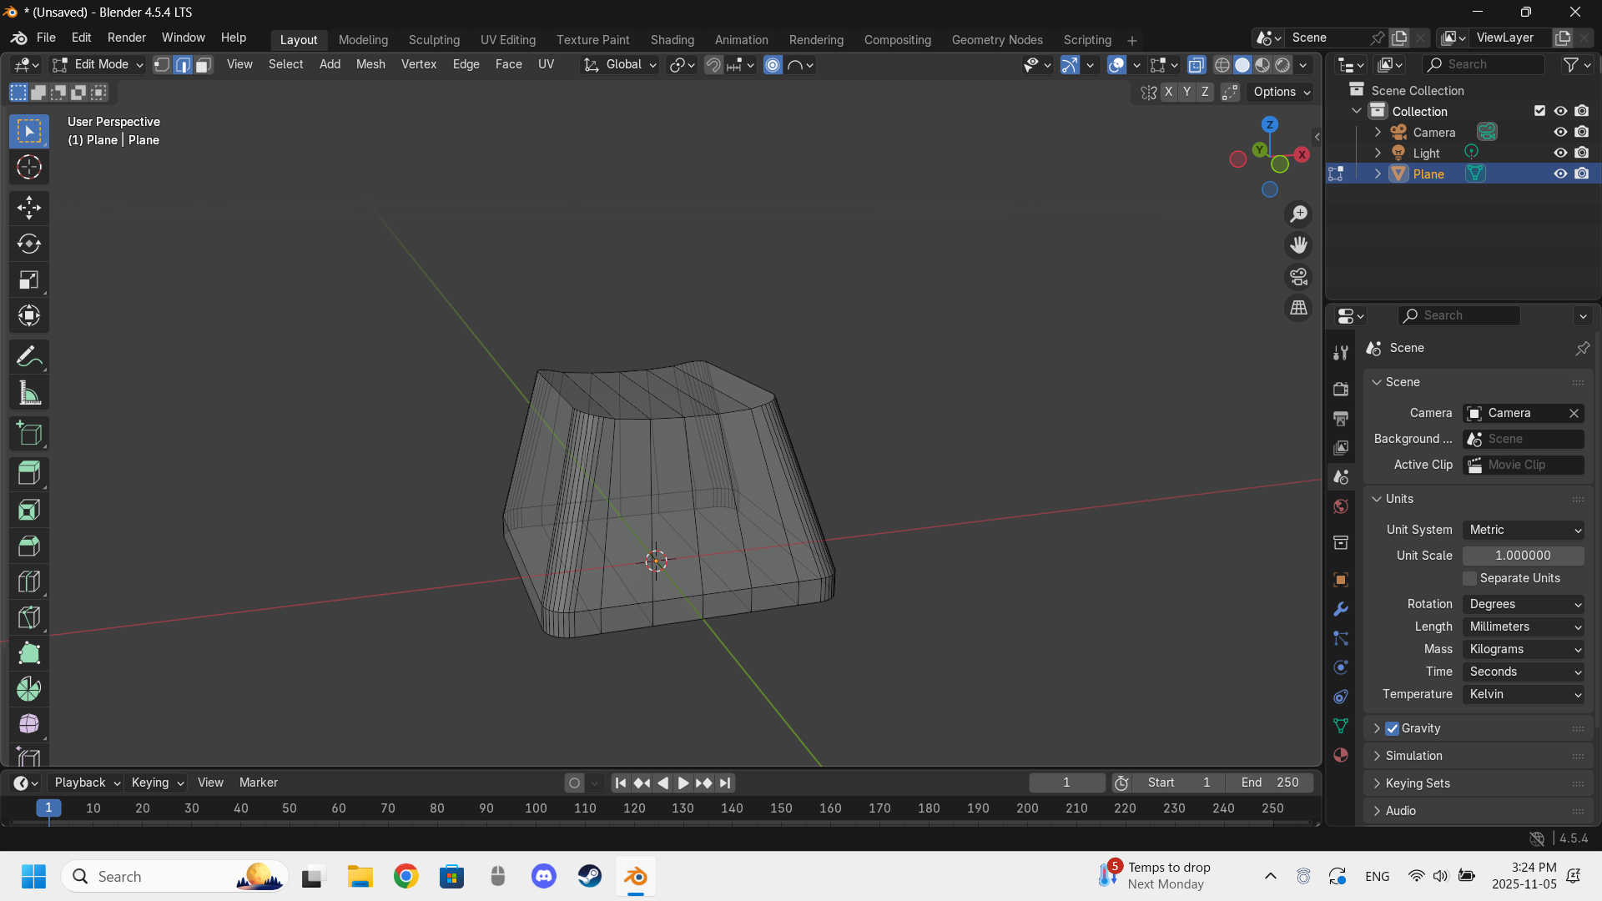Viewport: 1602px width, 901px height.
Task: Click the 3D Cursor tool
Action: [29, 168]
